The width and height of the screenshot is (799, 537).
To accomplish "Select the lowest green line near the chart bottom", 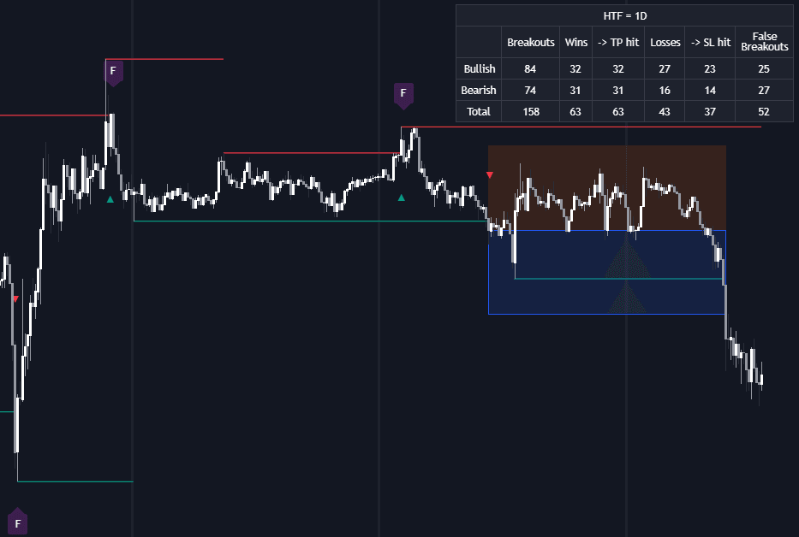I will click(75, 481).
